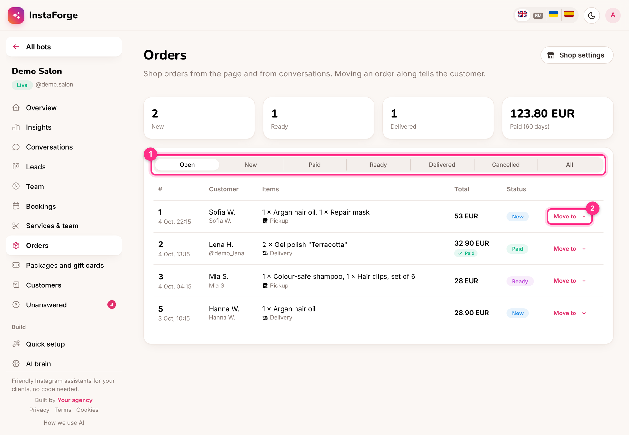Click the Your agency link
This screenshot has width=629, height=435.
(75, 400)
